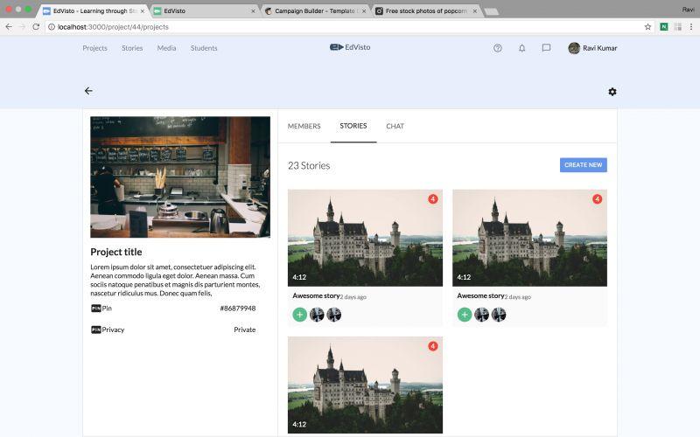Open the help question mark icon
This screenshot has height=437, width=700.
[497, 48]
